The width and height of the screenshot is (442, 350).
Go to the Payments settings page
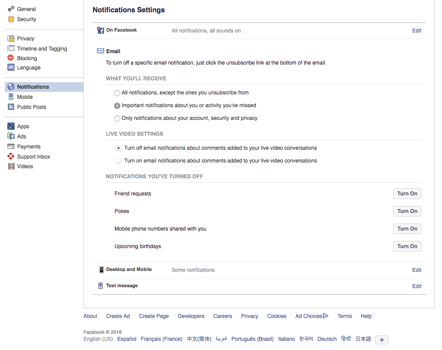(29, 147)
